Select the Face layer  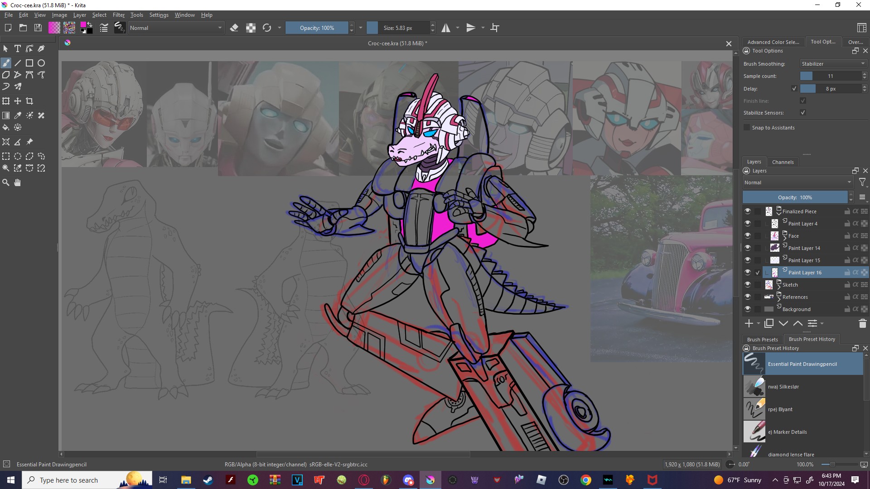pyautogui.click(x=794, y=236)
